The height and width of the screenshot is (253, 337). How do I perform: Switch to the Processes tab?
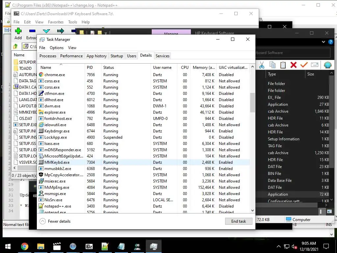coord(48,56)
